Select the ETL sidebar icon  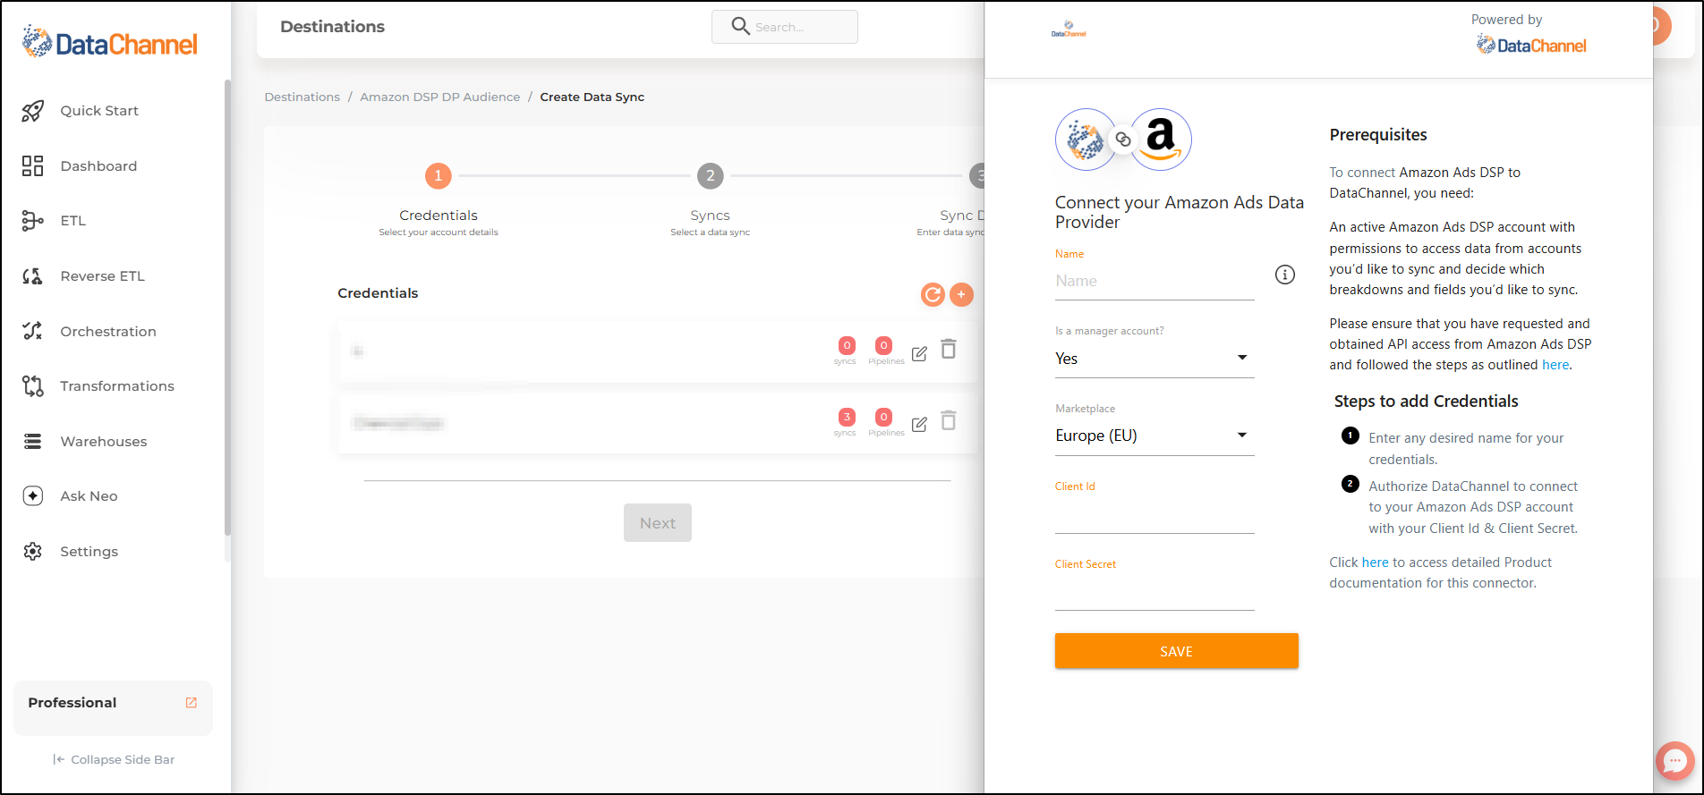coord(33,221)
